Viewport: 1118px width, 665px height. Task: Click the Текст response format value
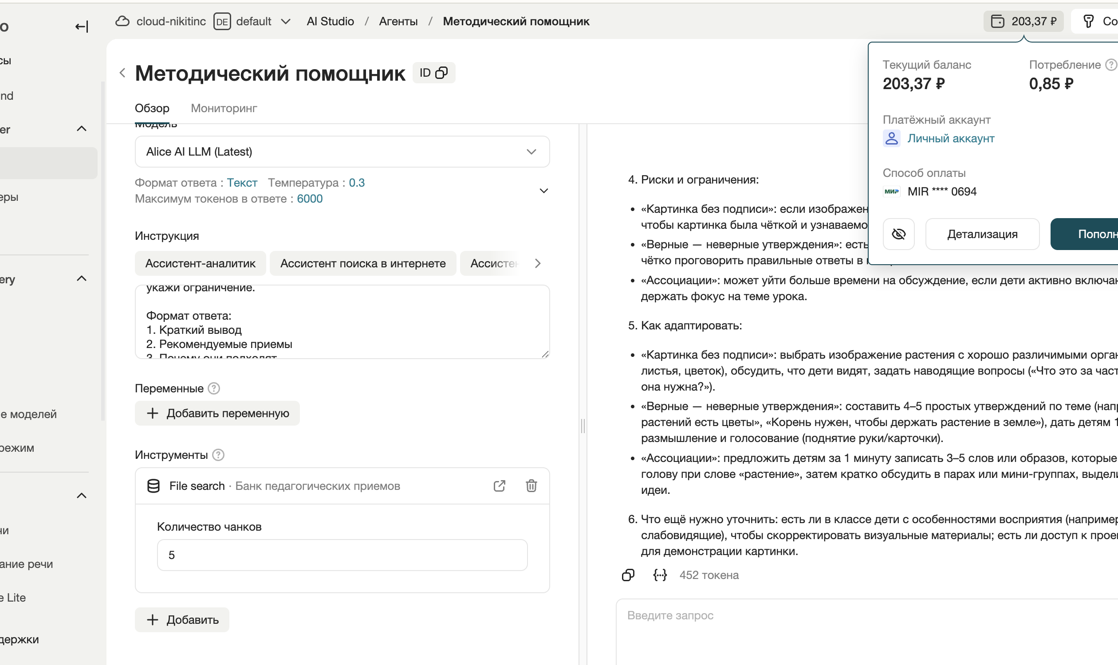(242, 183)
